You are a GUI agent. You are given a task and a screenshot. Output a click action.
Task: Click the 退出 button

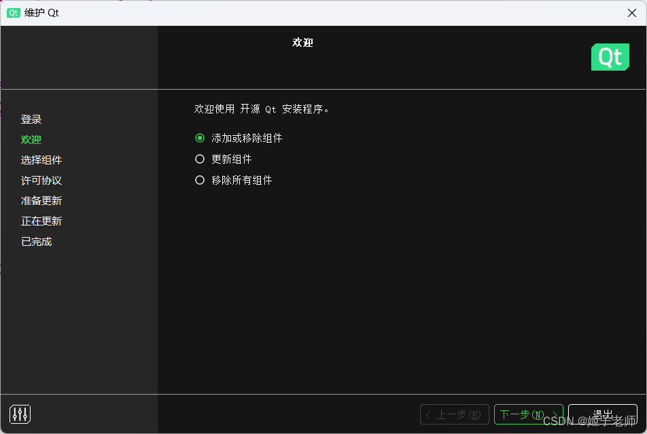(602, 414)
